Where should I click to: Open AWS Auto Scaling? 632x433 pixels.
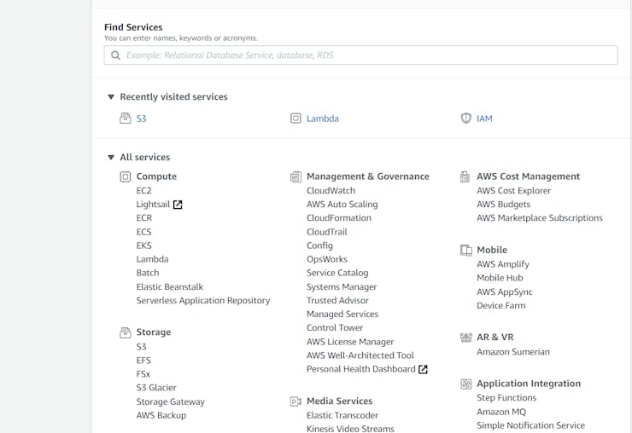(342, 205)
